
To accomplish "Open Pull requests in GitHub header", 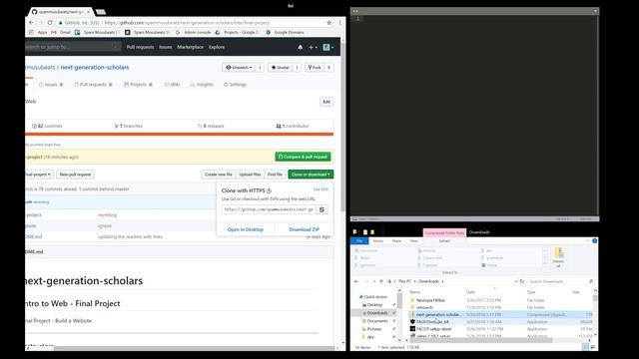I will [x=140, y=47].
